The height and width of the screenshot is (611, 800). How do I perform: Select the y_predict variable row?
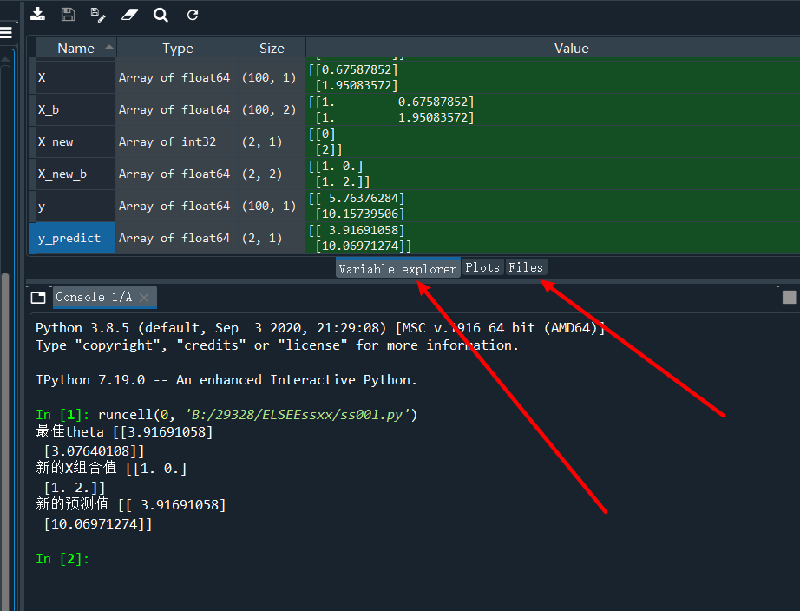pos(72,238)
